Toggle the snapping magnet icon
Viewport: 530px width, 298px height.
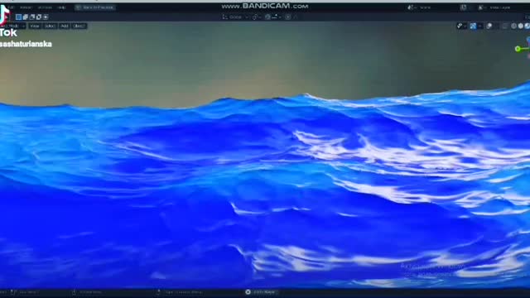(267, 17)
